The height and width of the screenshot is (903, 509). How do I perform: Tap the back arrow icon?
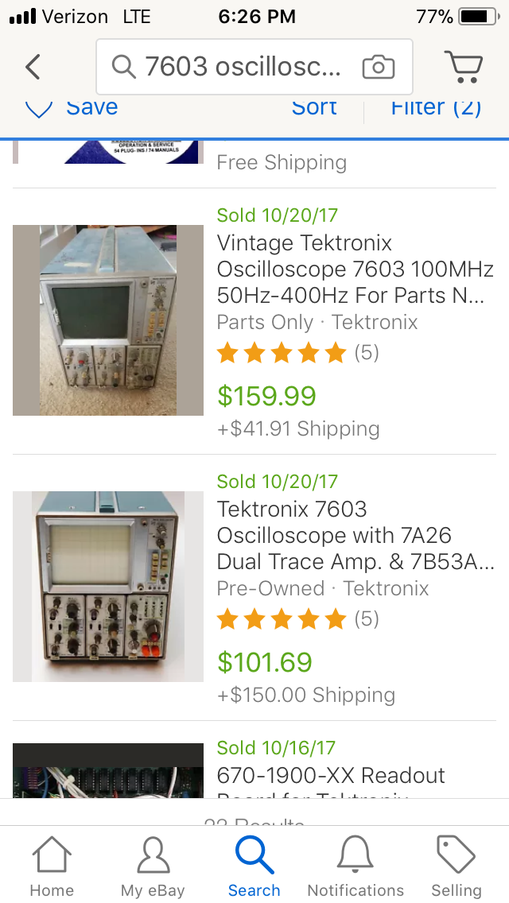click(33, 68)
